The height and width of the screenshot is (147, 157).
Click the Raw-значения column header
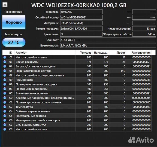(139, 53)
